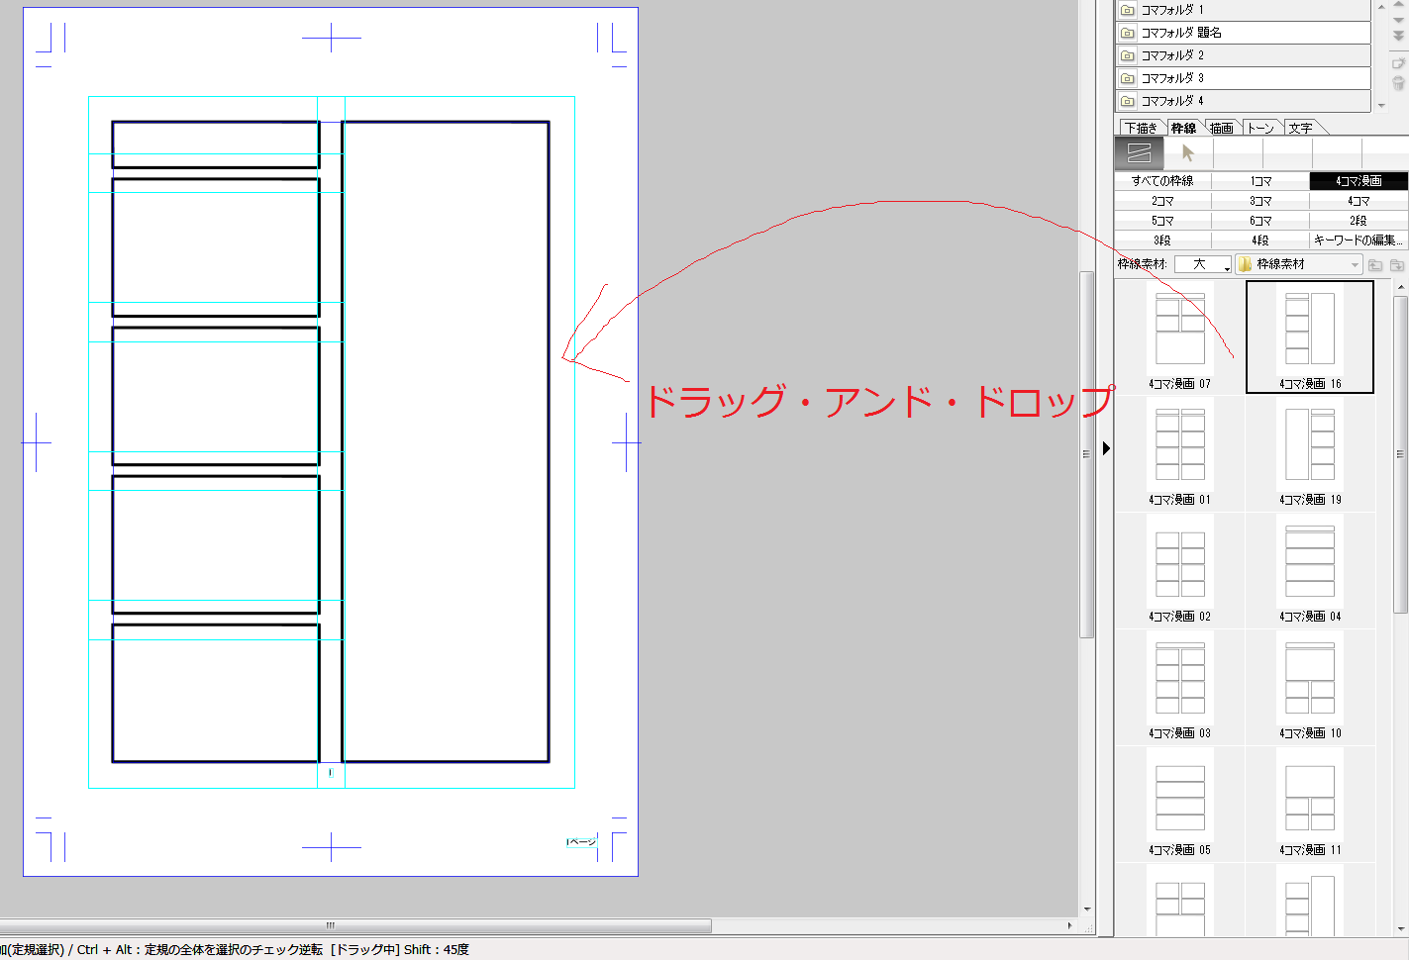Select the 4コマ漫画 11 frame template
1409x961 pixels.
click(x=1310, y=804)
